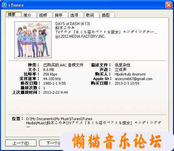Click the 下一个 next button
This screenshot has height=151, width=174.
click(x=50, y=143)
